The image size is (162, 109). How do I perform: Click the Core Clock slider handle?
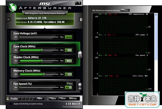pyautogui.click(x=42, y=50)
